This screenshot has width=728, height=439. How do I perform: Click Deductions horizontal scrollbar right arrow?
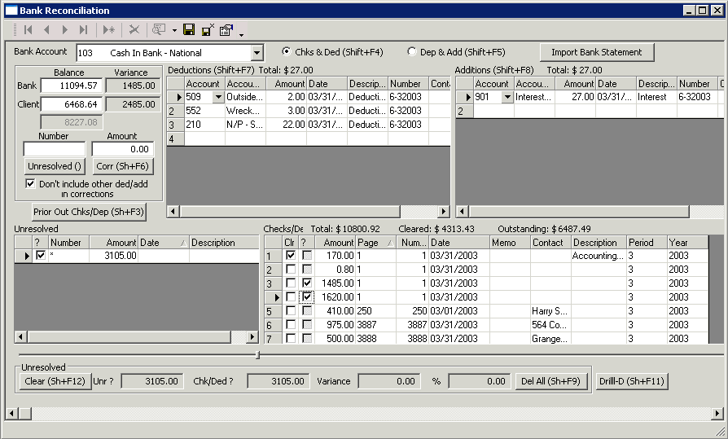(445, 212)
